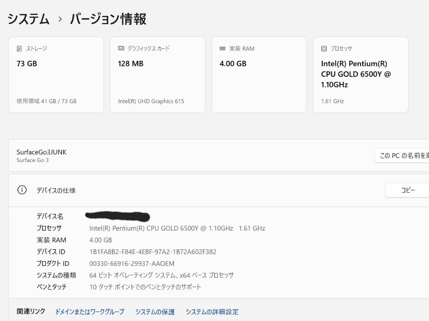
Task: Click the デバイスの仕様 info circle icon
Action: (x=22, y=190)
